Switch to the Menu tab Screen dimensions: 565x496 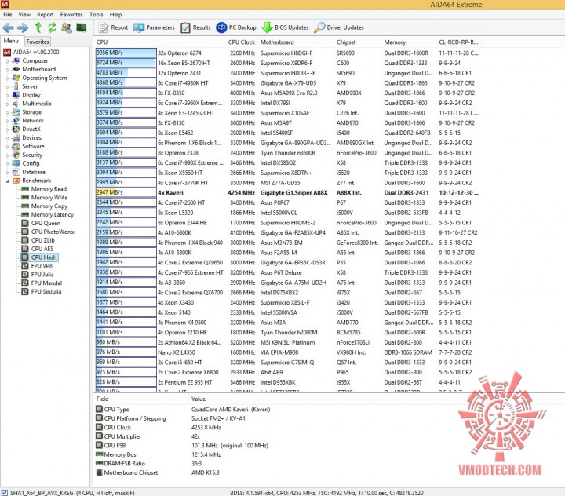coord(11,41)
